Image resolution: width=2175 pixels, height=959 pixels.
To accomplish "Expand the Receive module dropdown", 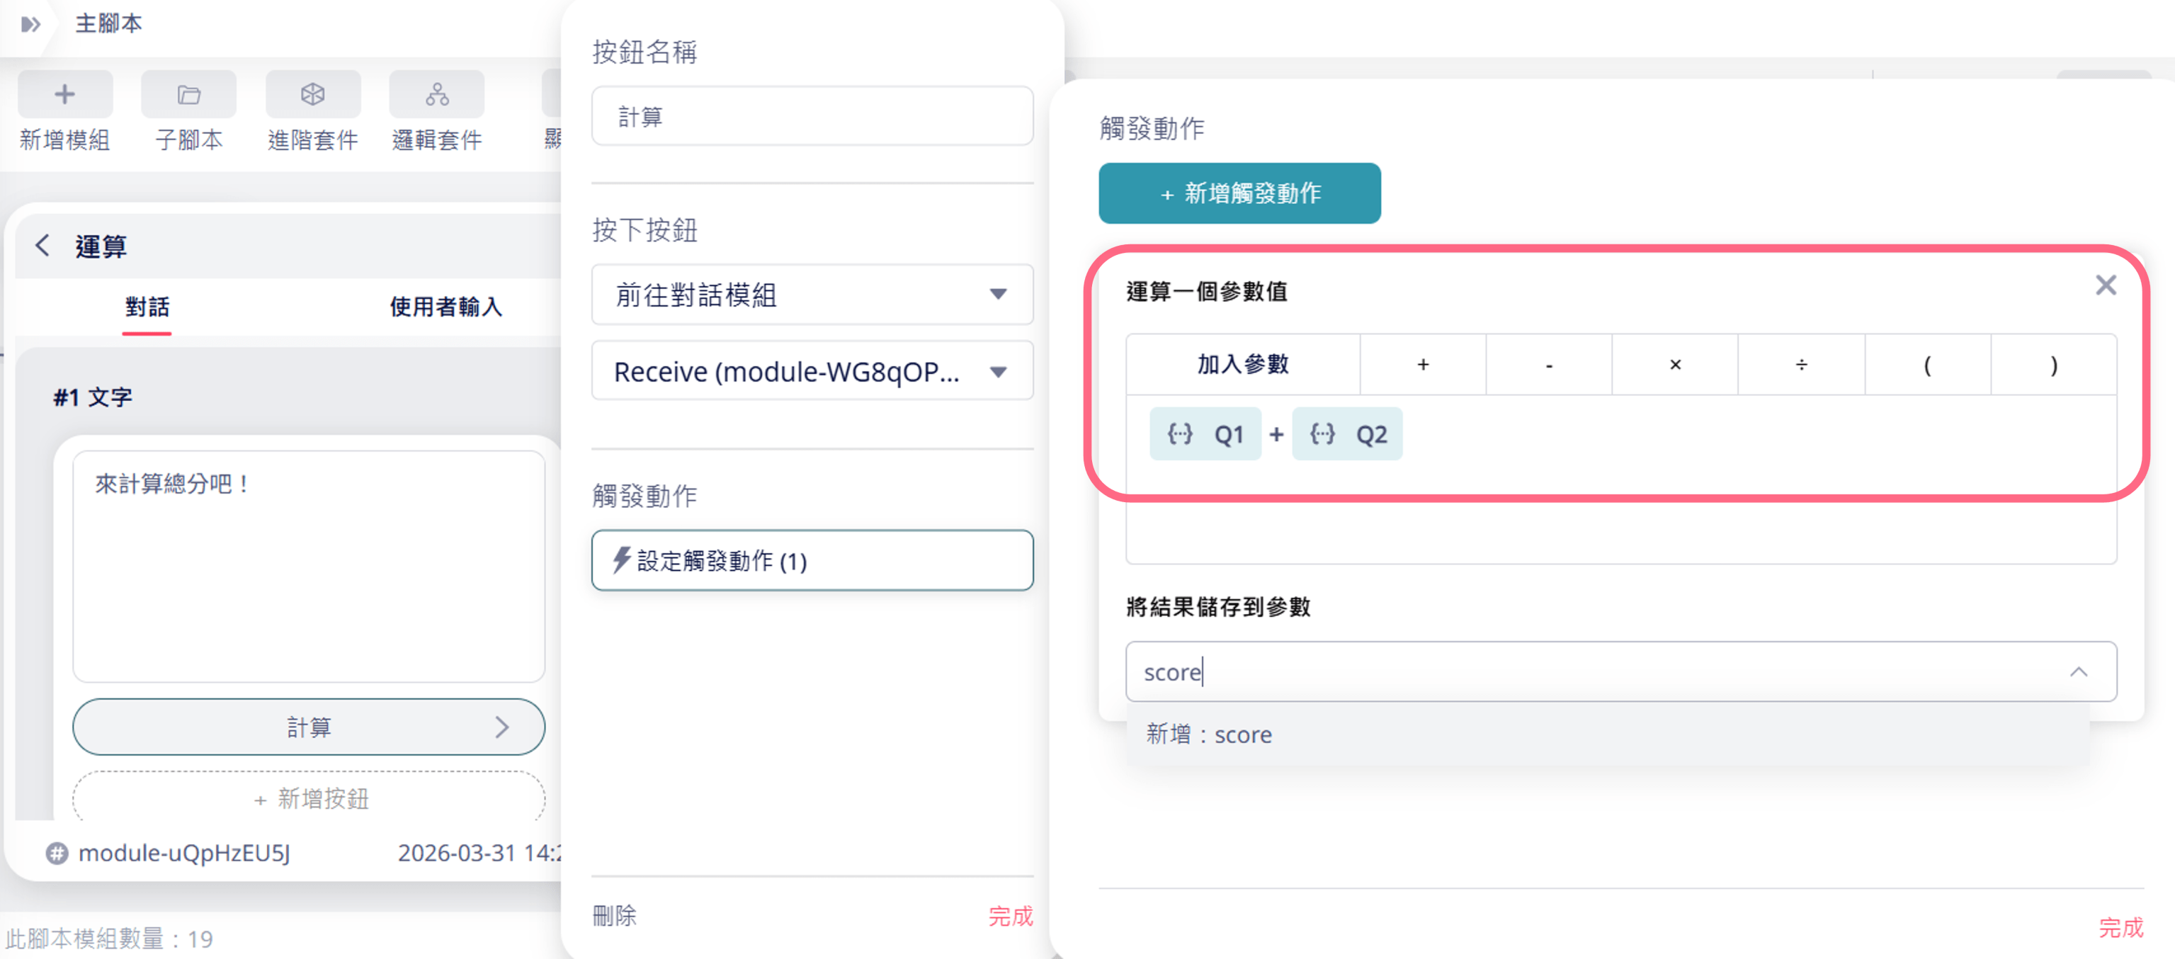I will click(812, 370).
